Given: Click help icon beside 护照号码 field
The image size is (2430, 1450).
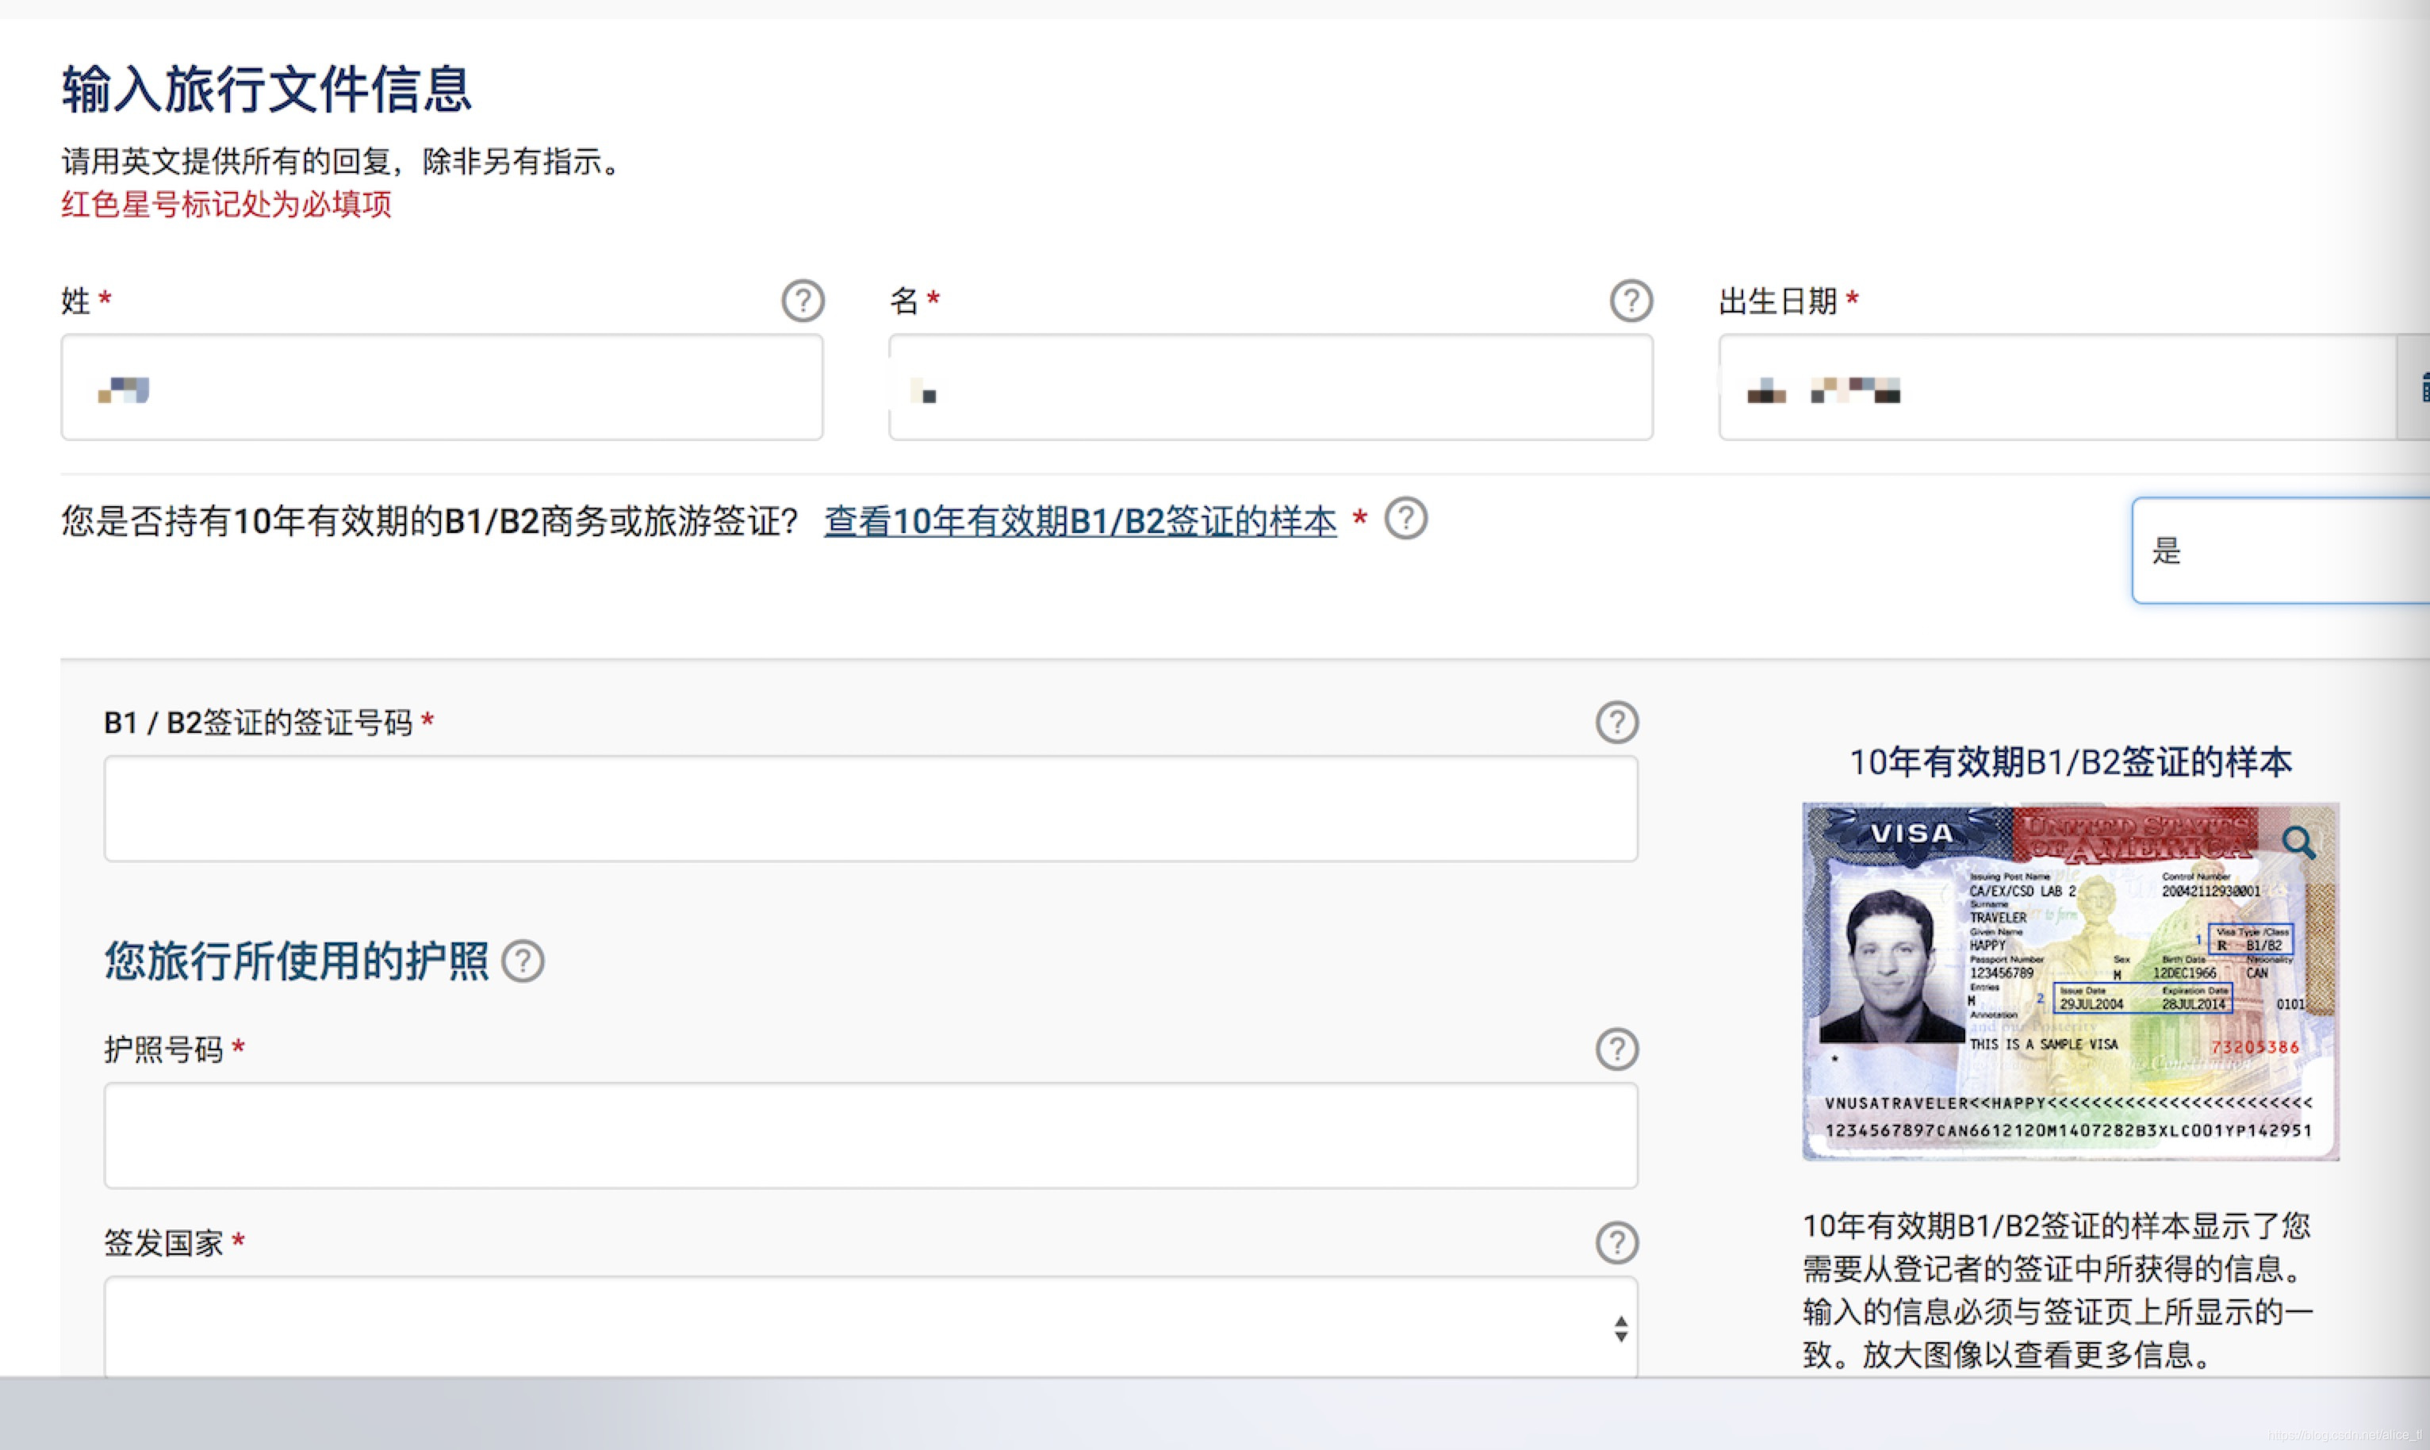Looking at the screenshot, I should click(1616, 1049).
